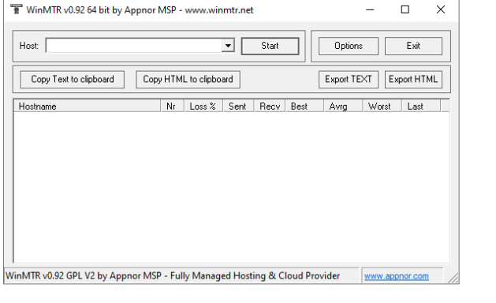Select the Worst column header
This screenshot has width=496, height=303.
382,106
